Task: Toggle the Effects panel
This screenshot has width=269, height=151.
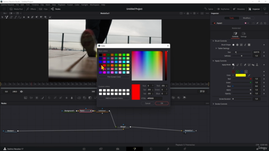Action: [31, 9]
